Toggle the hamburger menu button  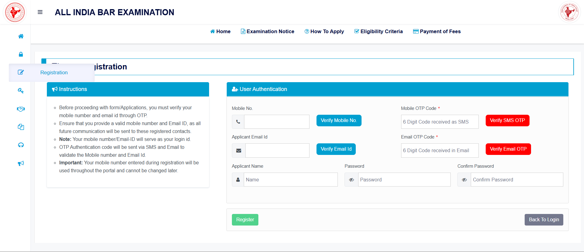(x=40, y=12)
